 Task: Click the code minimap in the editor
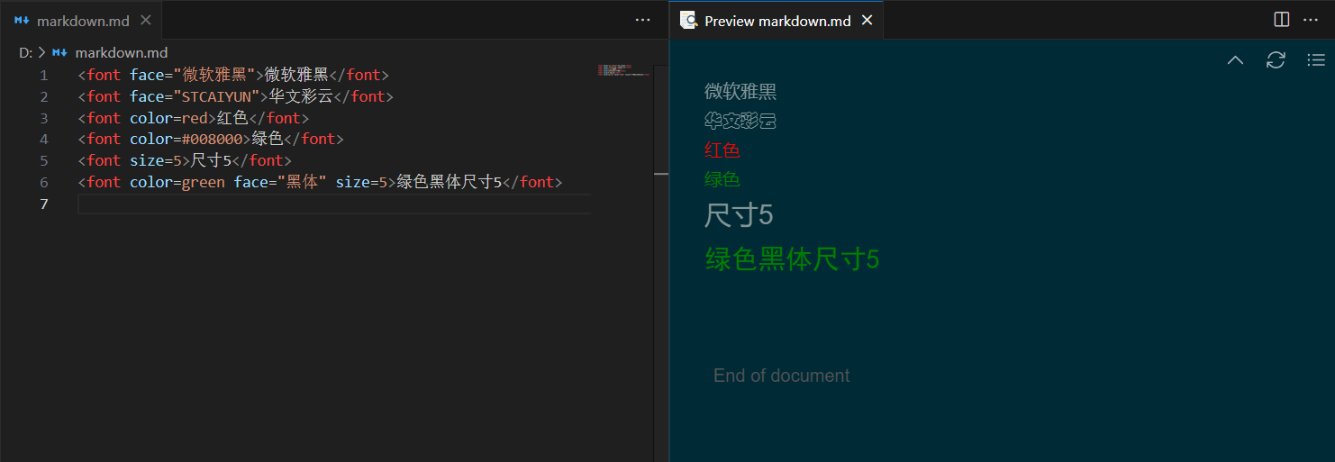click(623, 70)
